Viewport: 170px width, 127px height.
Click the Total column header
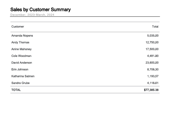click(x=155, y=27)
